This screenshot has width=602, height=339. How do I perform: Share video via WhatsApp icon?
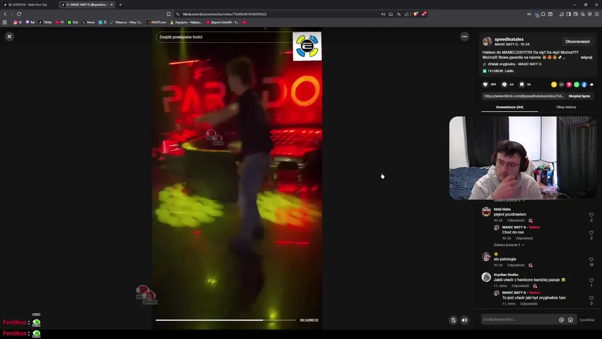[576, 85]
